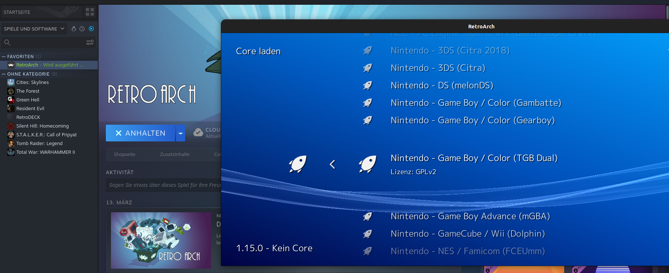
Task: Click the Core laden heading
Action: tap(258, 51)
